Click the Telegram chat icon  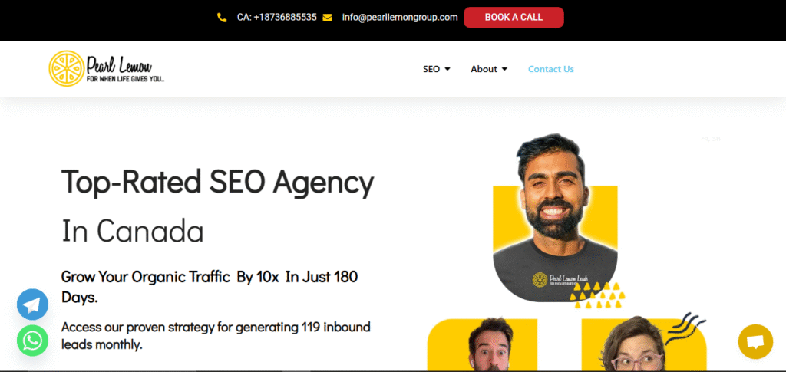pos(32,305)
